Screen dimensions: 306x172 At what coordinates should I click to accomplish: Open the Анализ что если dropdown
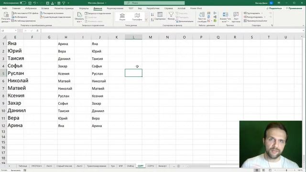[225, 17]
